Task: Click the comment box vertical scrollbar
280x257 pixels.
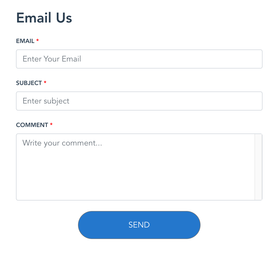Action: pyautogui.click(x=258, y=167)
